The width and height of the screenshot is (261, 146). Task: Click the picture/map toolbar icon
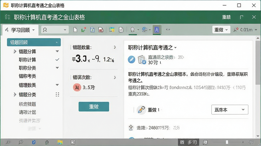click(112, 30)
